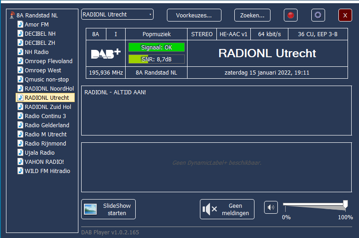
Task: Click the large RADIONL Utrecht station title
Action: click(x=267, y=53)
